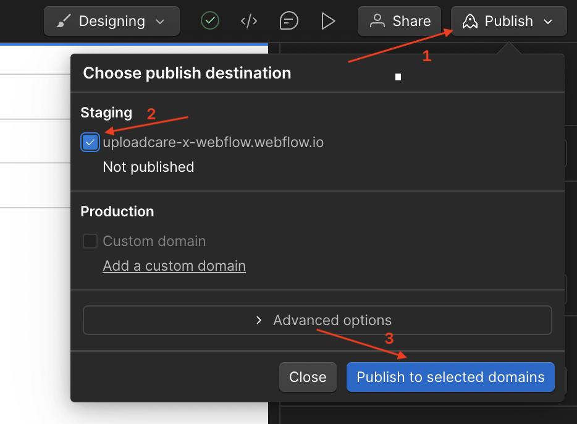Enable the Custom domain checkbox
The image size is (577, 424).
90,241
